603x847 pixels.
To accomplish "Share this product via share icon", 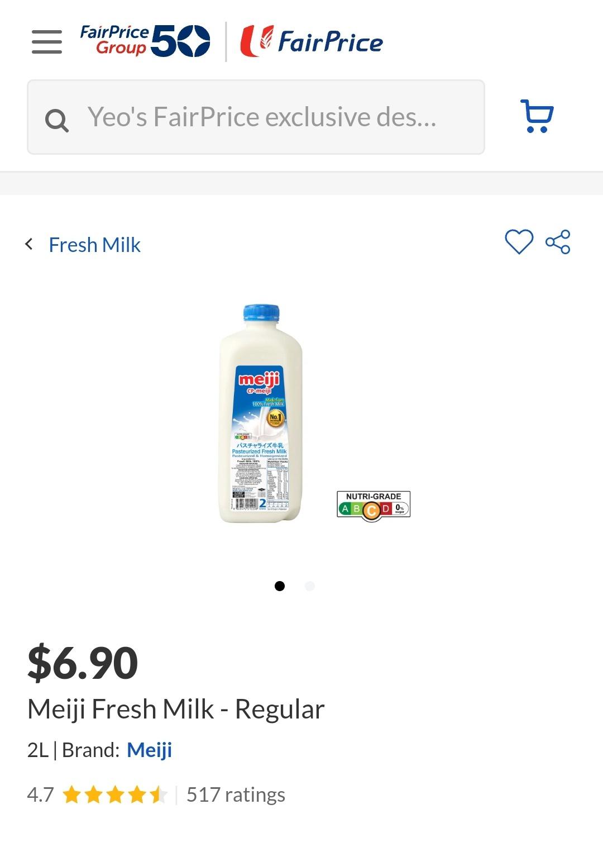I will point(558,242).
